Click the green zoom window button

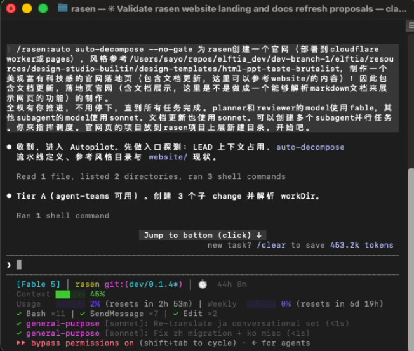43,8
